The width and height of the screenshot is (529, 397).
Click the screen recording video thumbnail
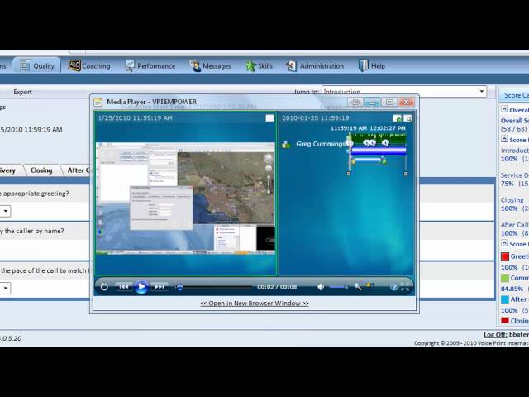pyautogui.click(x=185, y=198)
